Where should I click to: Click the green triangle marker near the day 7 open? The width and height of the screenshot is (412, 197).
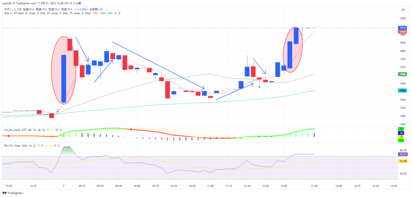(58, 111)
